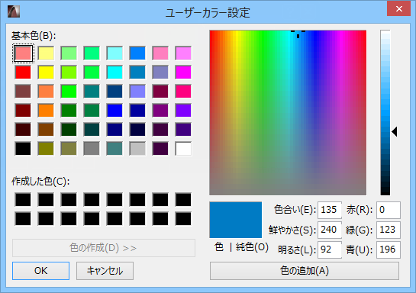Select the pale light green basic swatch
Viewport: 416px width, 293px height.
69,53
